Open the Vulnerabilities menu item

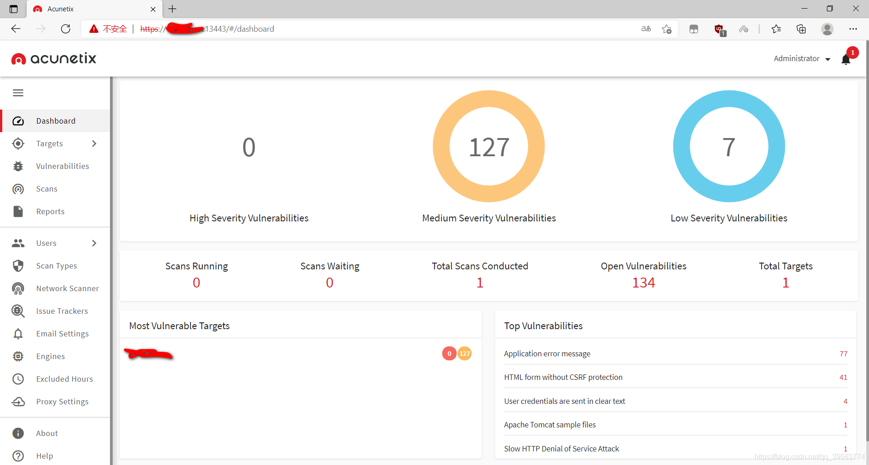[x=55, y=166]
